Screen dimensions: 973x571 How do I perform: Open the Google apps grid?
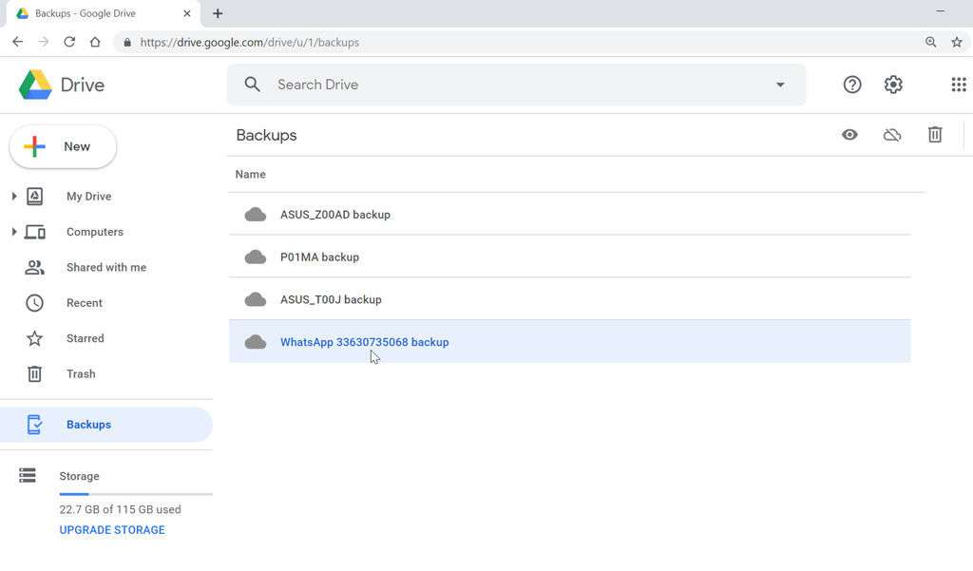click(x=959, y=85)
